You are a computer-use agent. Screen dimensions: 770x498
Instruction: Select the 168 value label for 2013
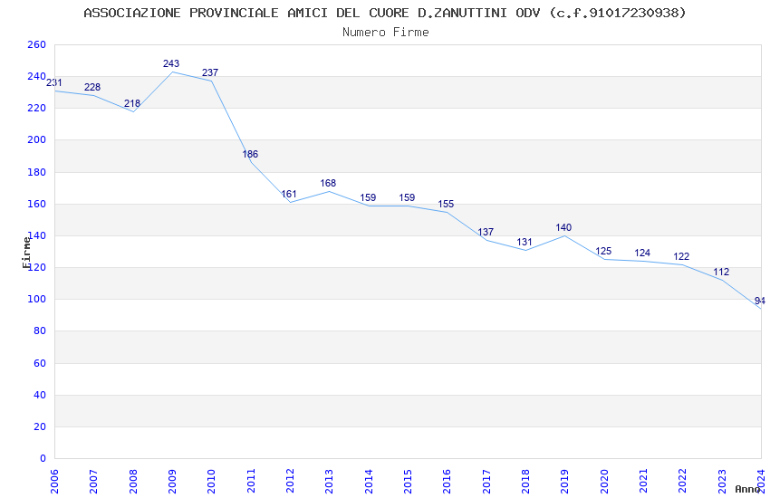click(328, 183)
